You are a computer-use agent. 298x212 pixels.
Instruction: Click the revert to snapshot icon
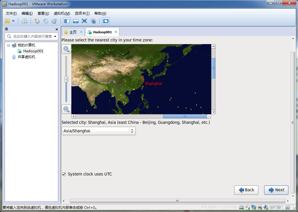click(x=46, y=21)
